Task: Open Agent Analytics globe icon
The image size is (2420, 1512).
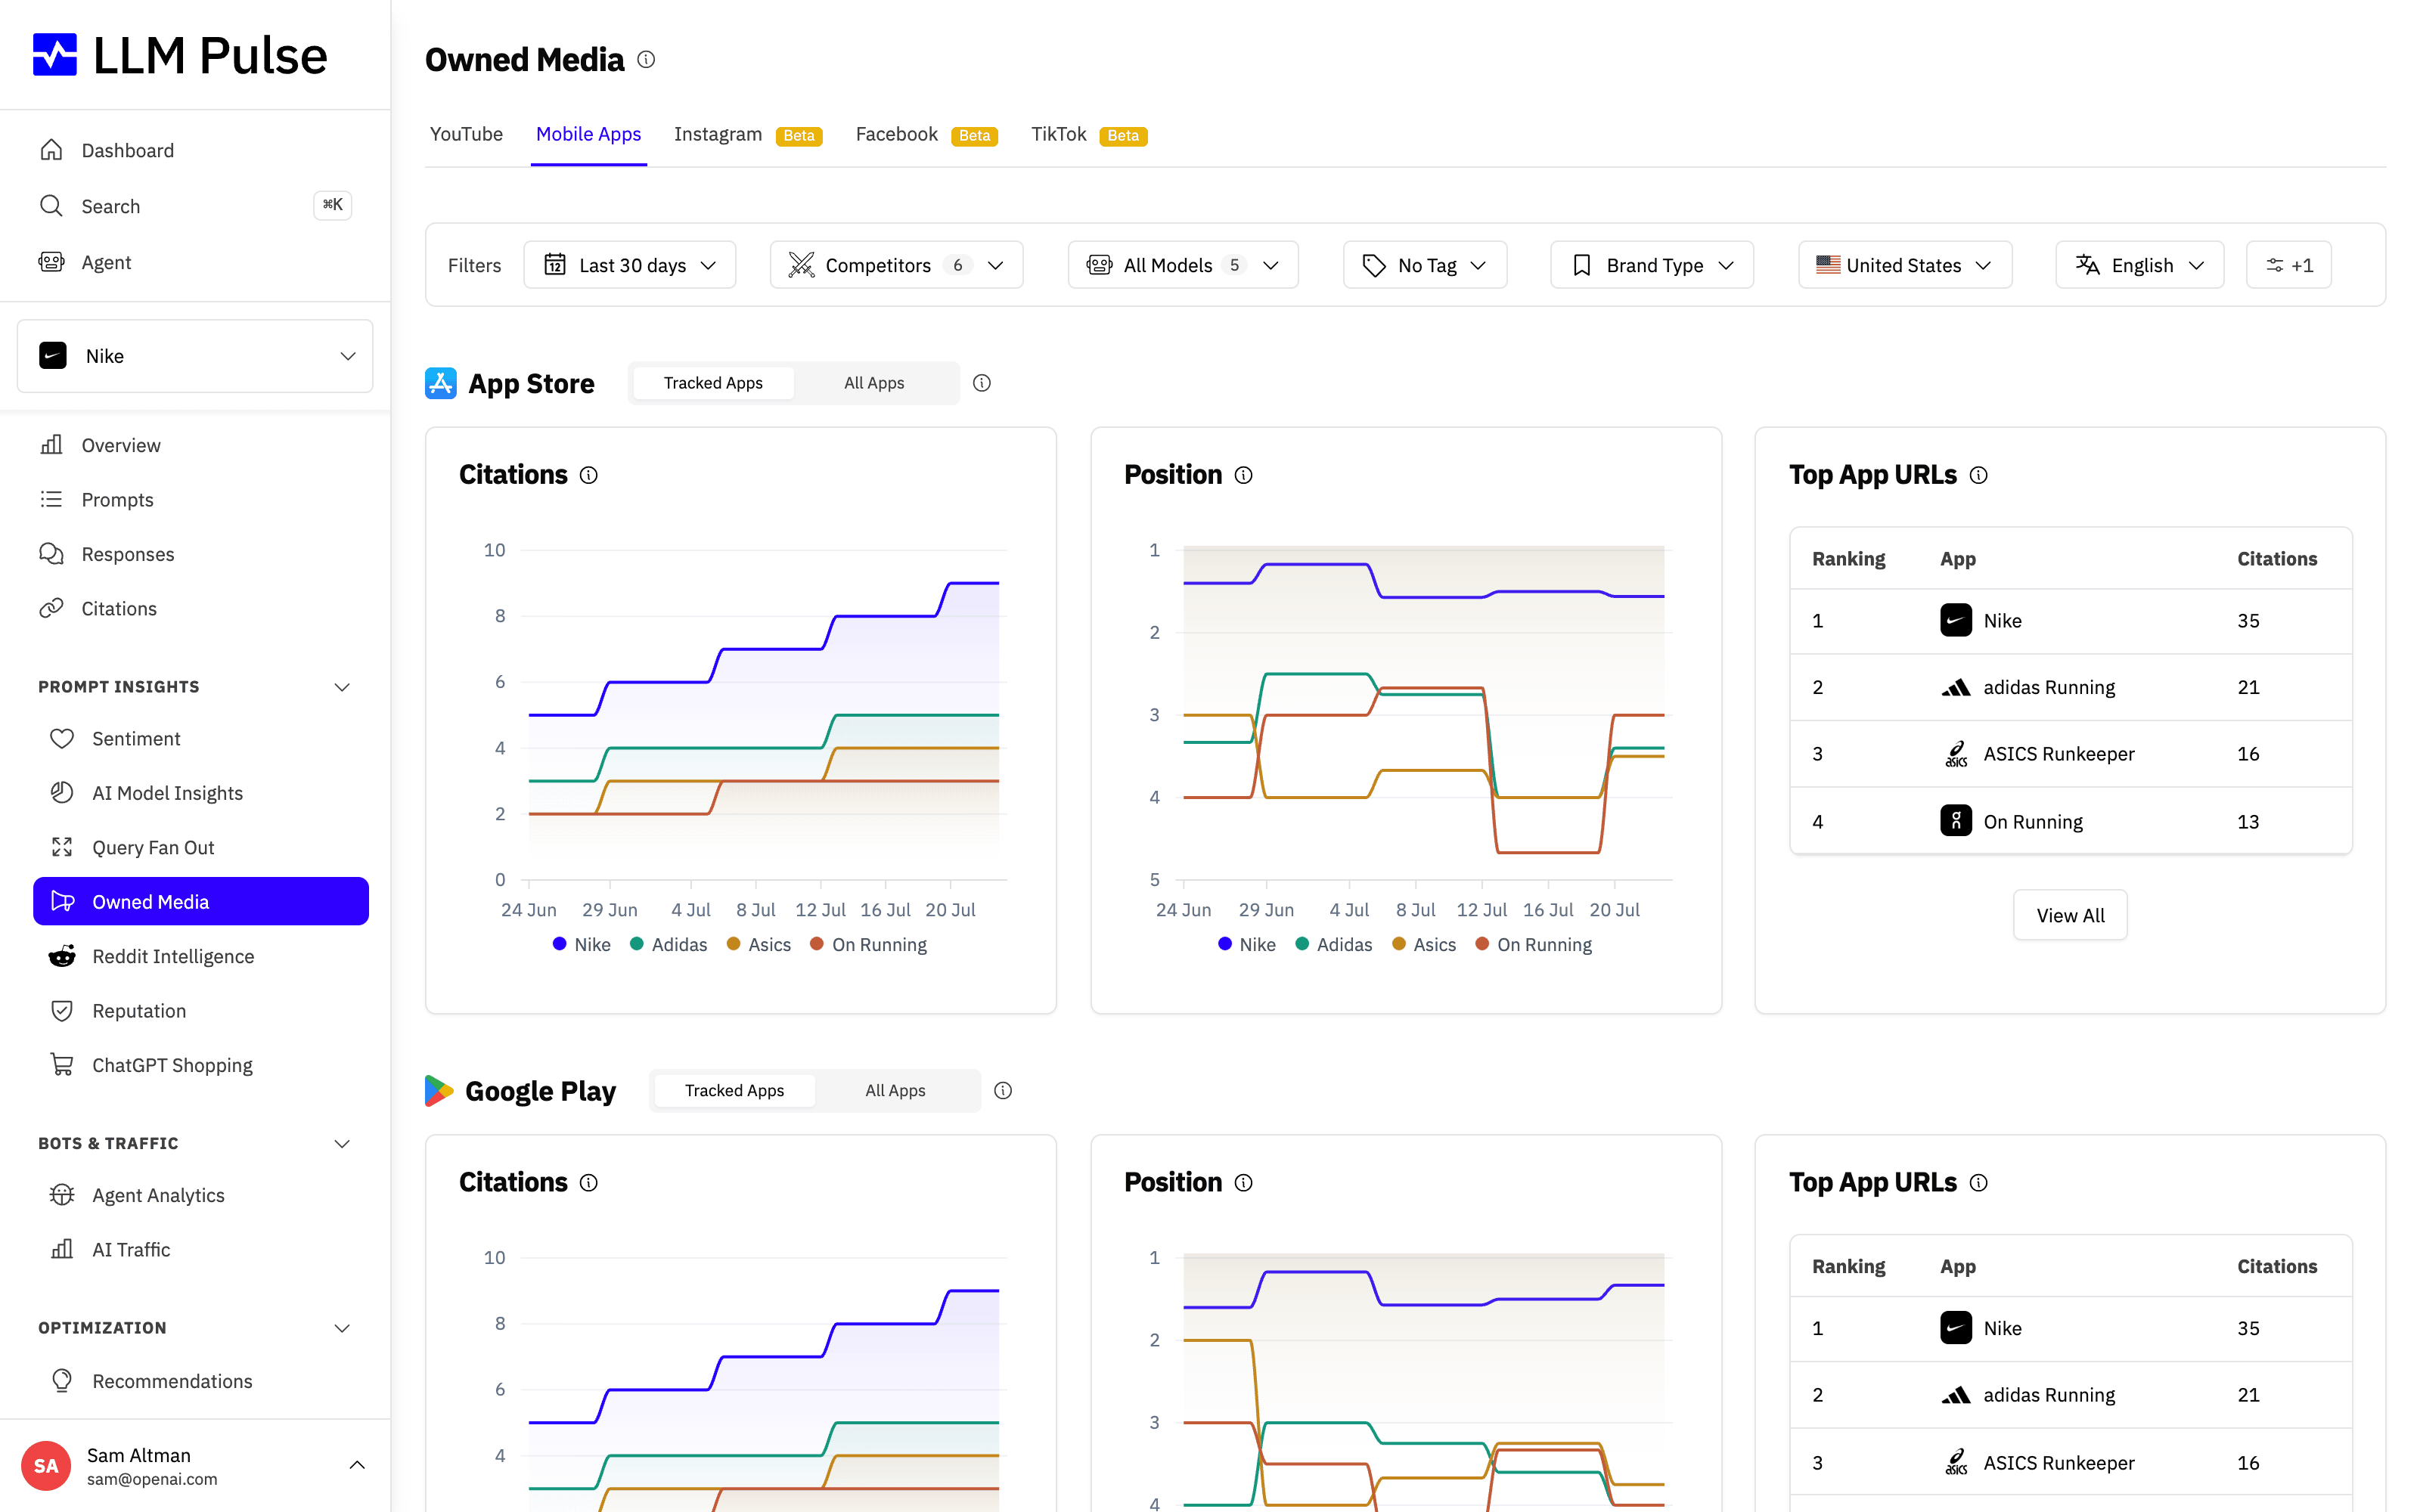Action: point(62,1195)
